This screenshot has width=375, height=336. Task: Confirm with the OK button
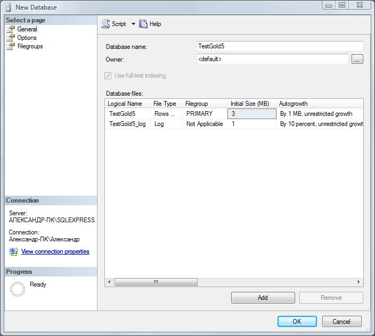(297, 321)
